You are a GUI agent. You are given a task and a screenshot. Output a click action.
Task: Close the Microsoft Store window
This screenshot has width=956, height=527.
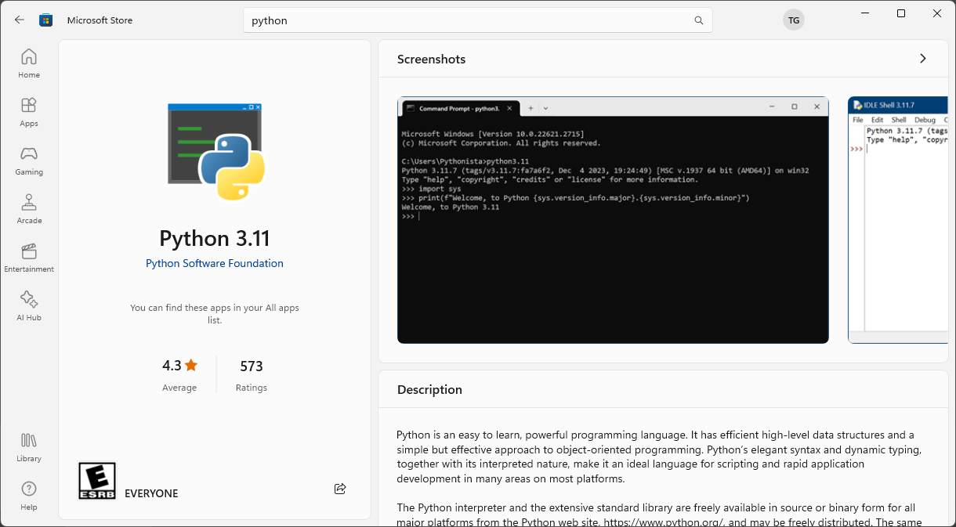click(x=937, y=13)
